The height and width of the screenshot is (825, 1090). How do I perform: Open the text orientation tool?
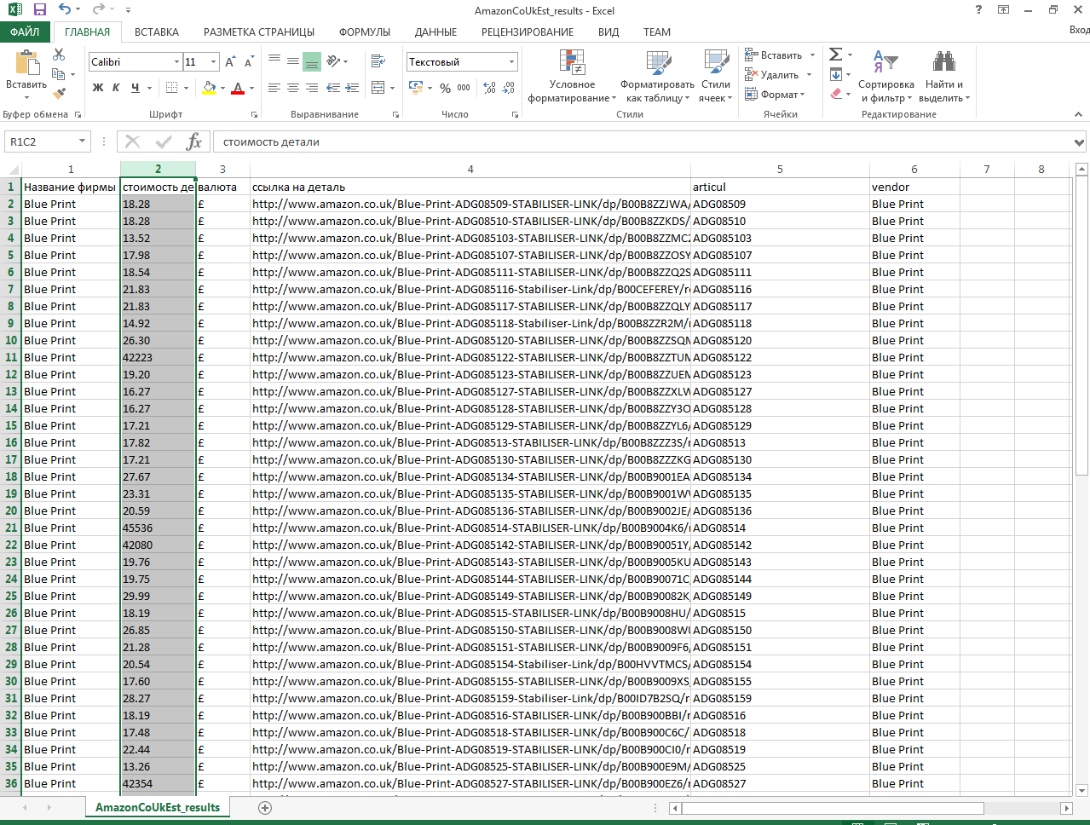[x=334, y=61]
